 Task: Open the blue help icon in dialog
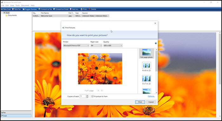[x=156, y=43]
